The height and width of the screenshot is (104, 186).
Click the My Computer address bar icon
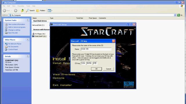[x=10, y=15]
